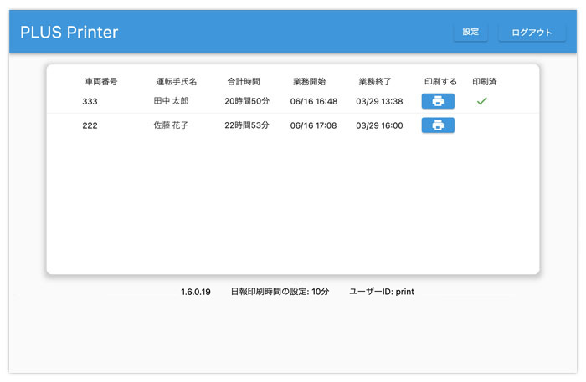586x382 pixels.
Task: Click the PLUS Printer title
Action: click(x=69, y=32)
